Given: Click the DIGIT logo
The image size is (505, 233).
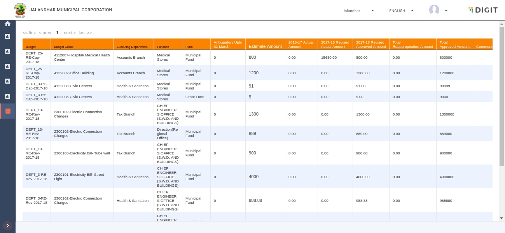Looking at the screenshot, I should pos(483,10).
